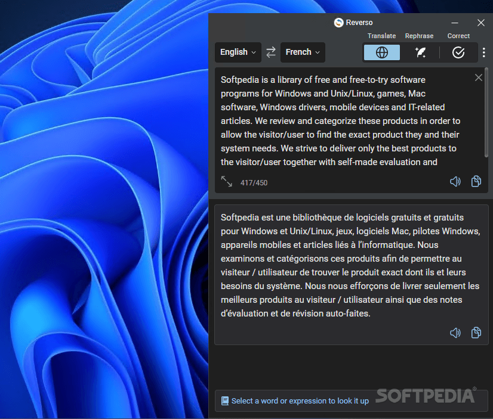
Task: Listen to the English source text
Action: 455,181
